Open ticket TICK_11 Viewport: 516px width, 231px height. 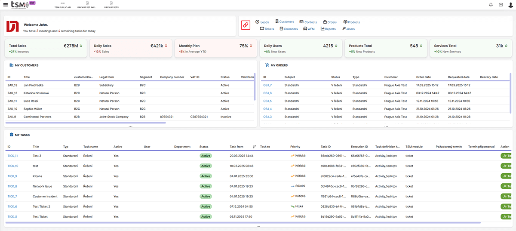click(x=12, y=156)
